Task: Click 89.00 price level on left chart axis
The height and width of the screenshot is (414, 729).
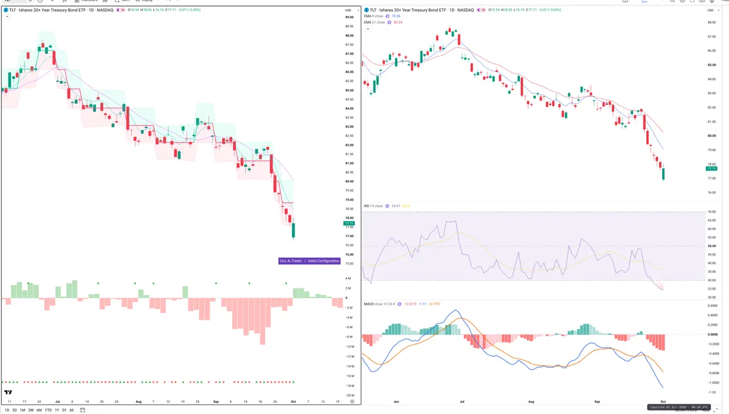Action: [x=349, y=17]
